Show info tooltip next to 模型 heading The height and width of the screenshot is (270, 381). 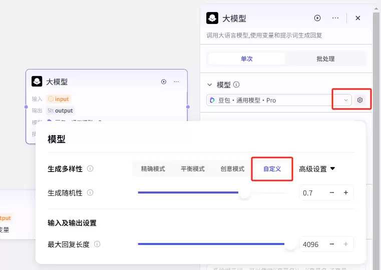click(x=236, y=84)
